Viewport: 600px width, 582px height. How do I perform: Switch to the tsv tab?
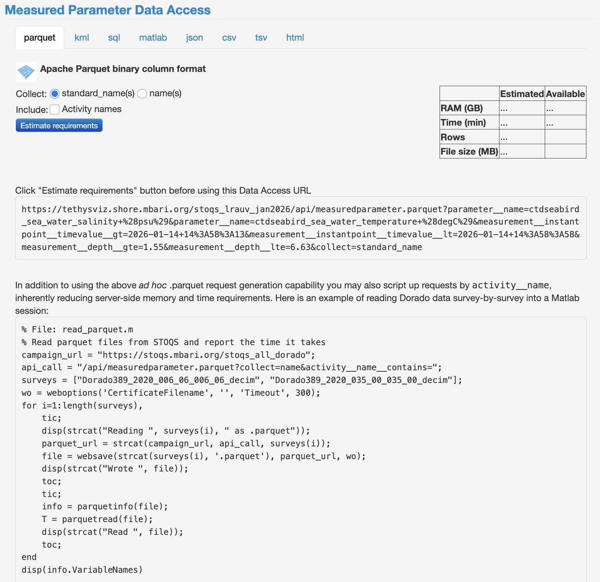(261, 37)
